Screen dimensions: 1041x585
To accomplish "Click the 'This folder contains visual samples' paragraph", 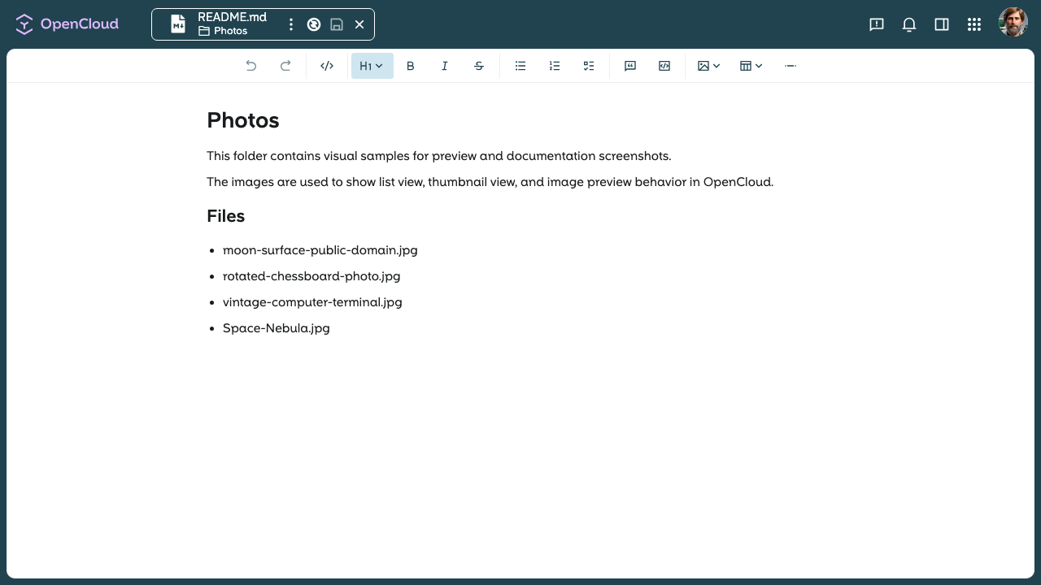I will click(x=439, y=156).
